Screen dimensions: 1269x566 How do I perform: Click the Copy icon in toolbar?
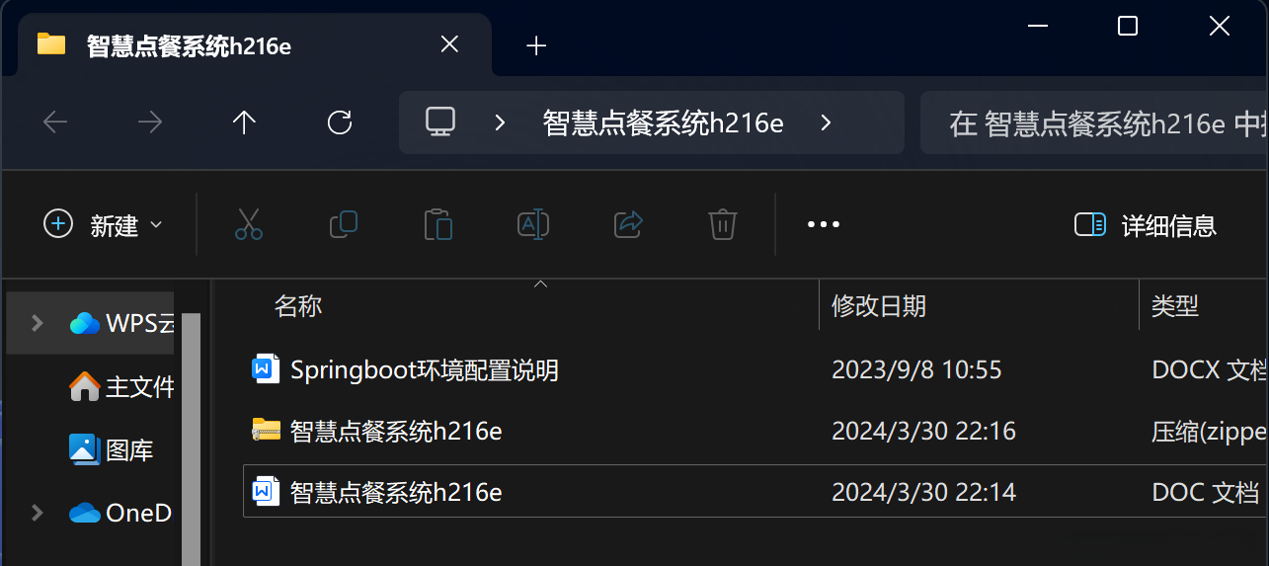(343, 225)
